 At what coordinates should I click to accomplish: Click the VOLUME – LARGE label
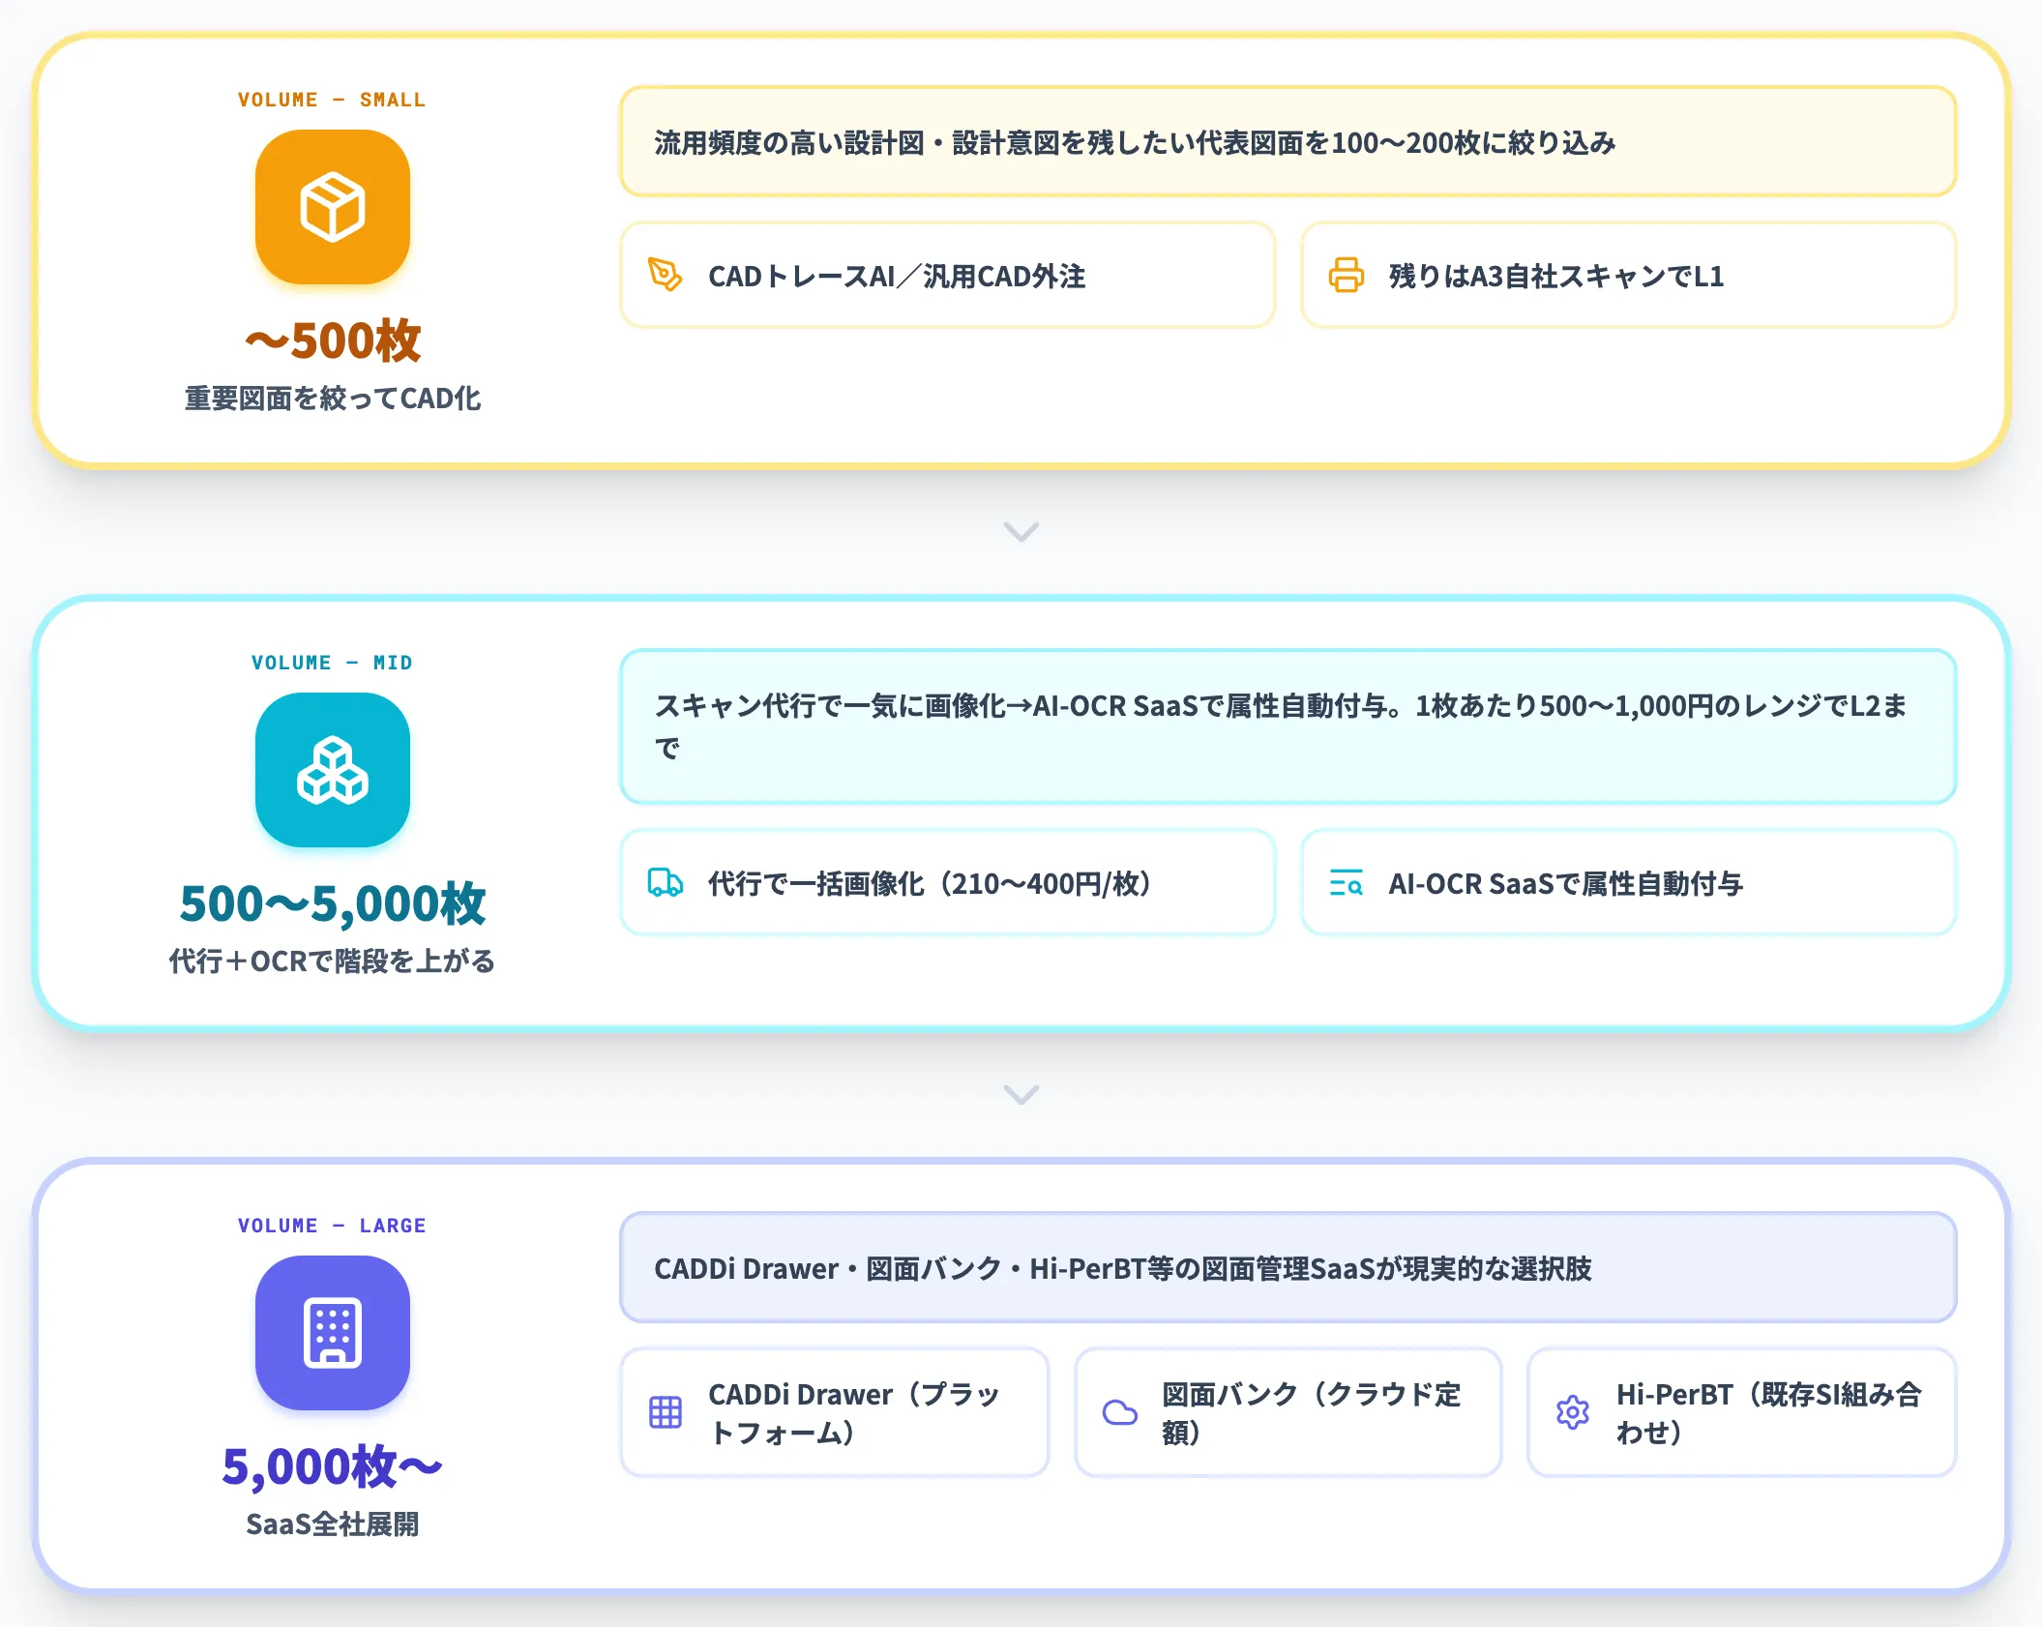tap(332, 1226)
